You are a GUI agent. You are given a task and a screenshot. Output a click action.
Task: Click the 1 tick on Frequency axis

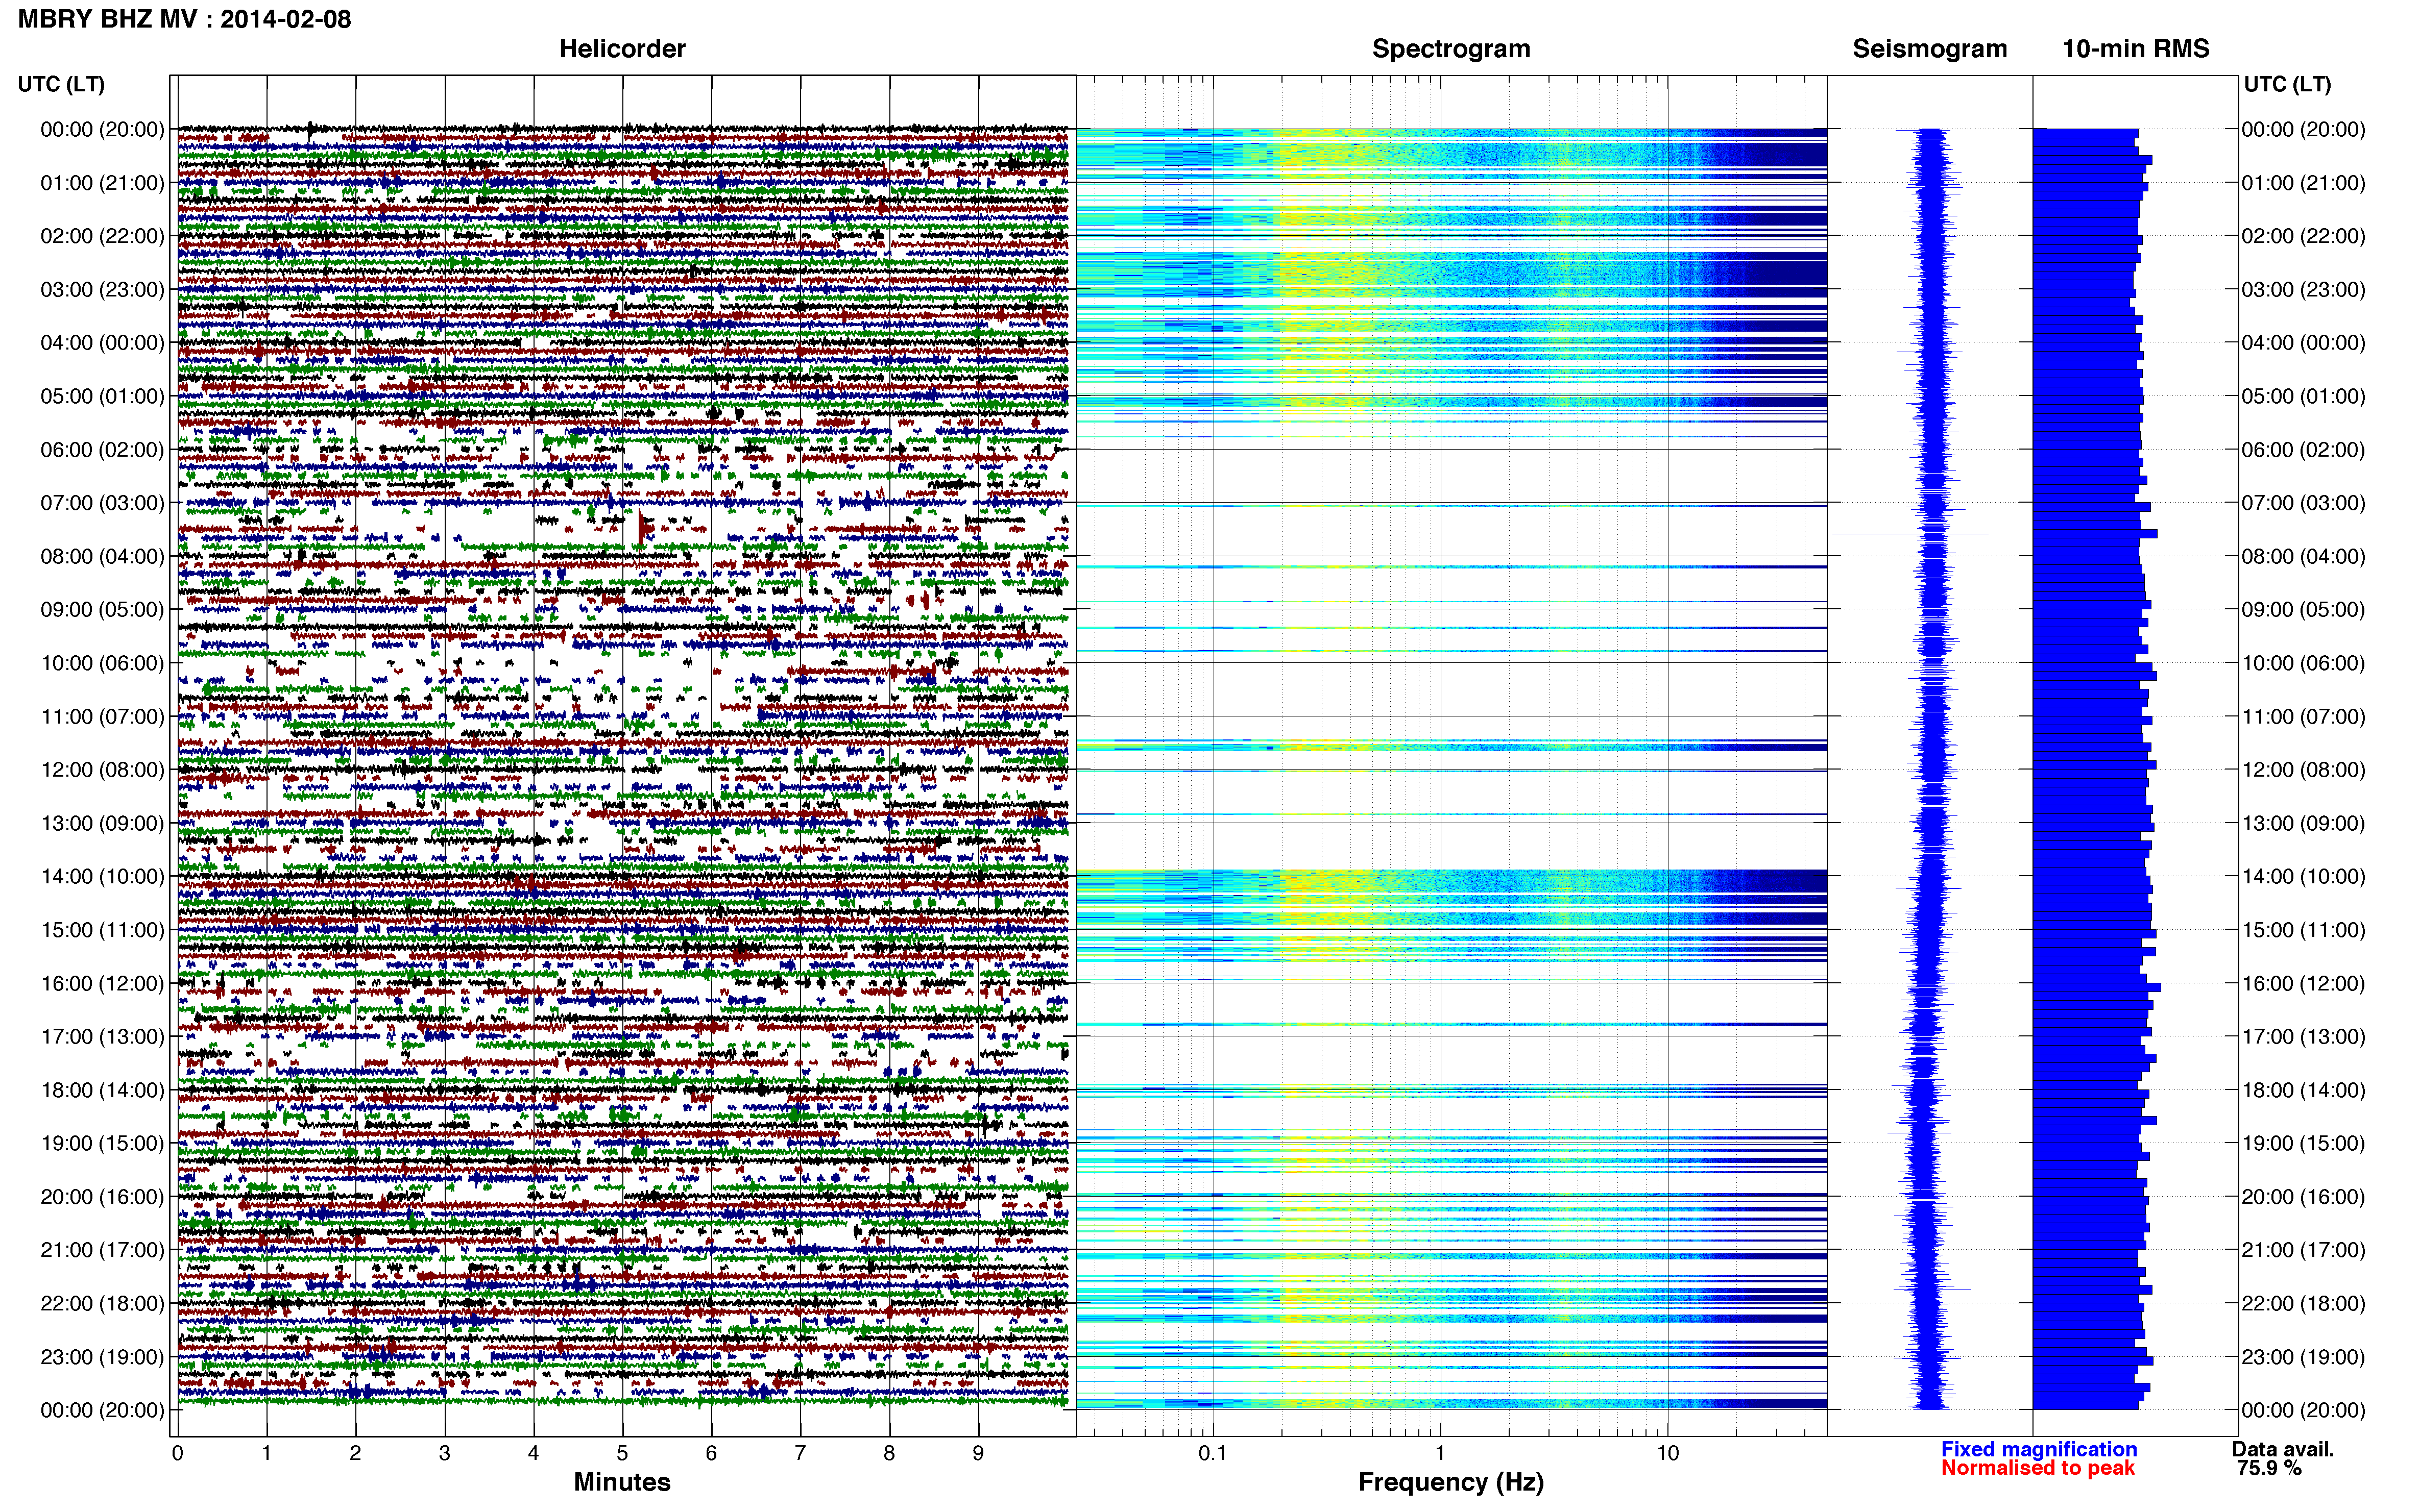pyautogui.click(x=1440, y=1453)
